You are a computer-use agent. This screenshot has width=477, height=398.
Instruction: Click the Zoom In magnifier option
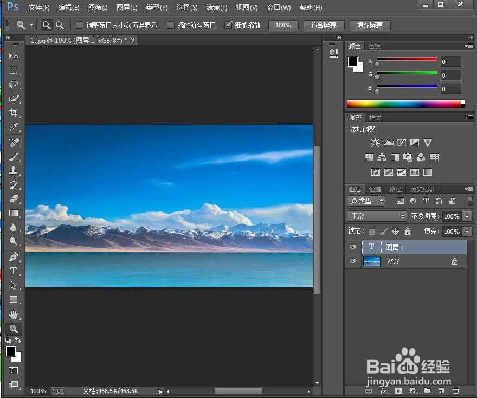47,25
